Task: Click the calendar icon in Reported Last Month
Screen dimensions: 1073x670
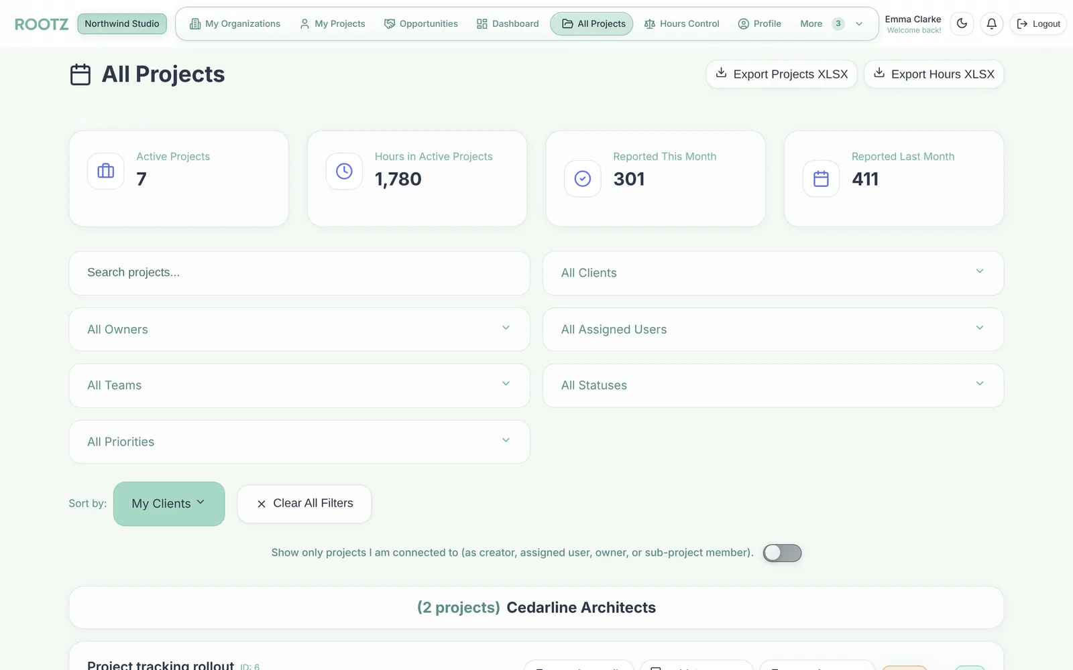Action: point(821,178)
